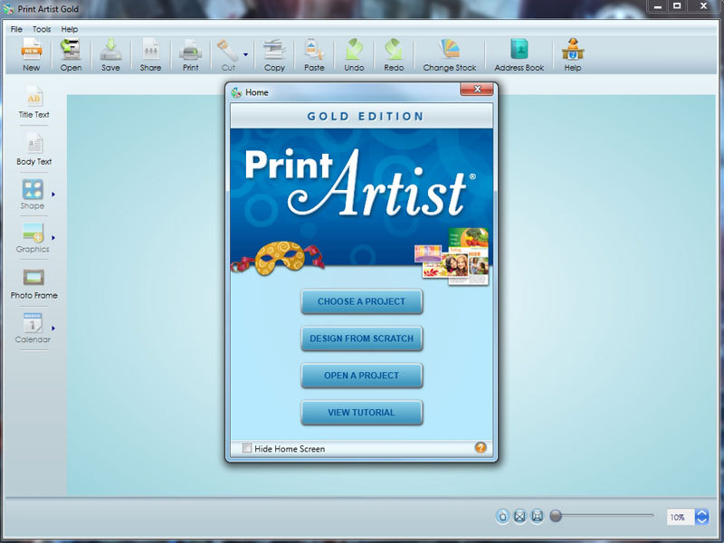This screenshot has height=543, width=724.
Task: Click the Share toolbar icon
Action: (x=150, y=54)
